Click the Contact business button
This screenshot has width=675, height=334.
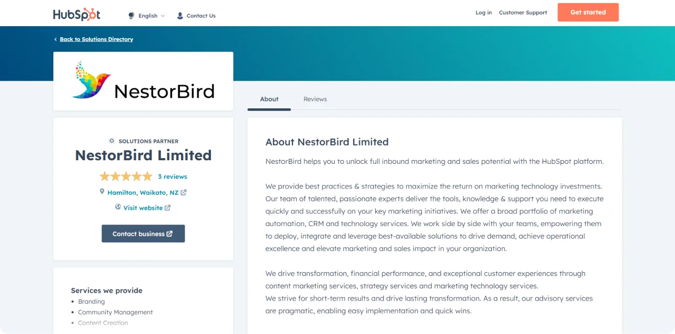pos(143,234)
